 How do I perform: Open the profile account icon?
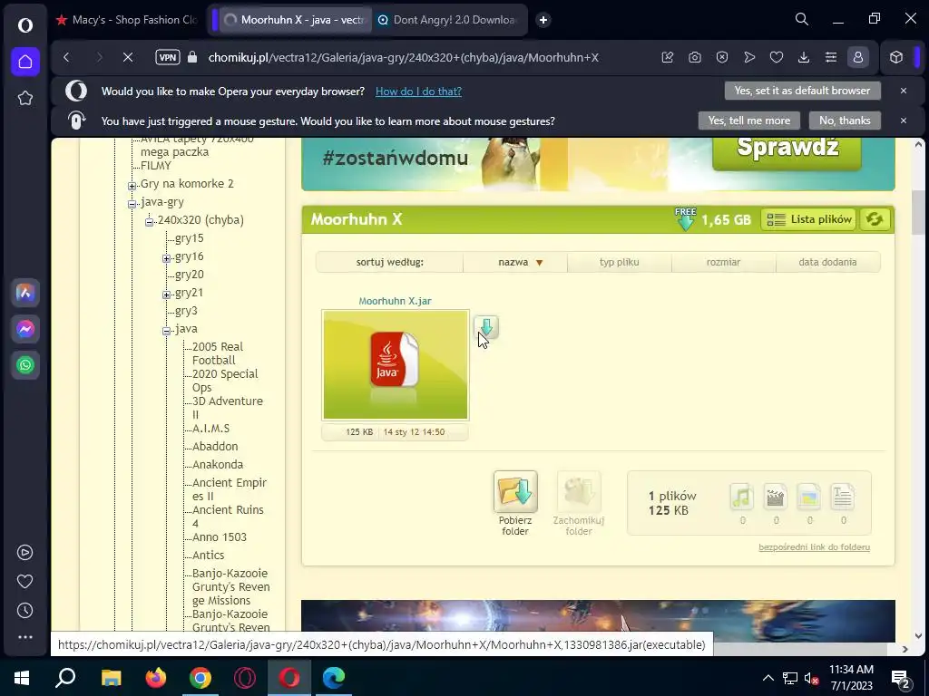858,57
